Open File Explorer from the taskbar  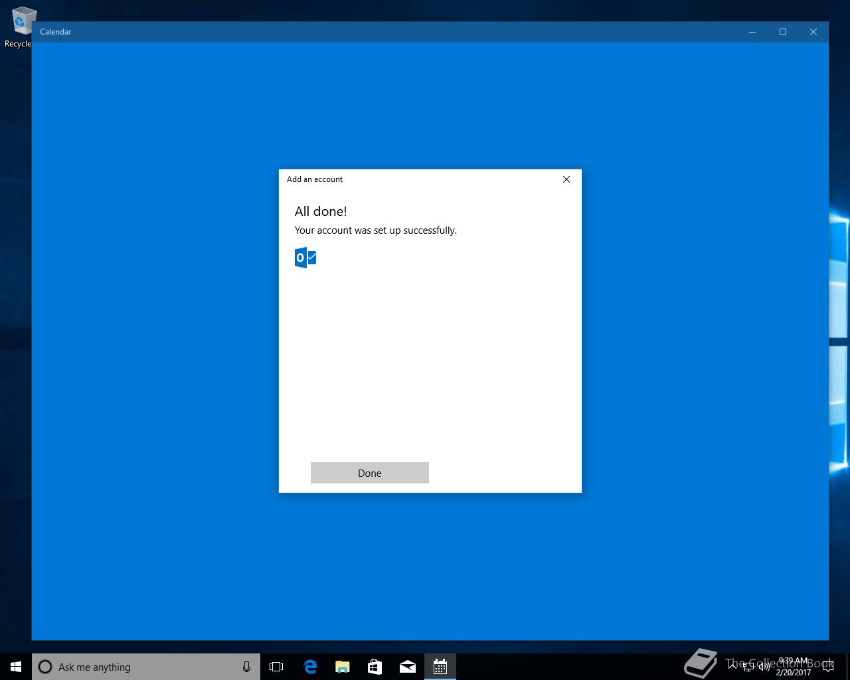(x=342, y=667)
